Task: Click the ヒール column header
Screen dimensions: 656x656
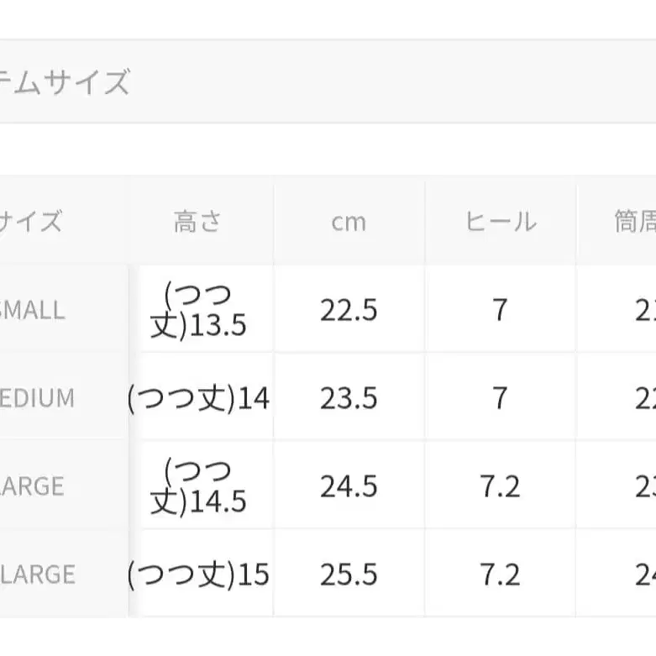Action: click(x=500, y=222)
